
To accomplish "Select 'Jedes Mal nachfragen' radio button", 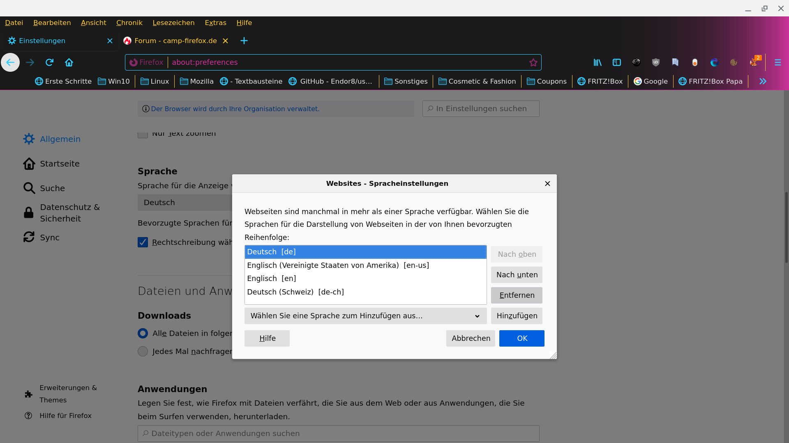I will 143,352.
